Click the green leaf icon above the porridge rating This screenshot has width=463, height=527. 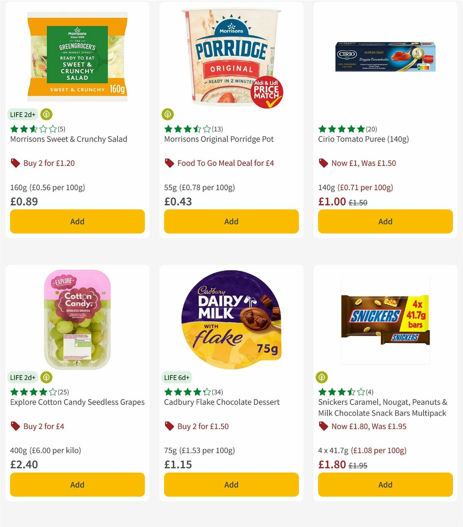click(x=167, y=114)
